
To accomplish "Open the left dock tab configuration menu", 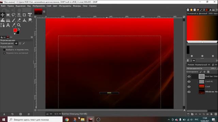I will pyautogui.click(x=32, y=37).
